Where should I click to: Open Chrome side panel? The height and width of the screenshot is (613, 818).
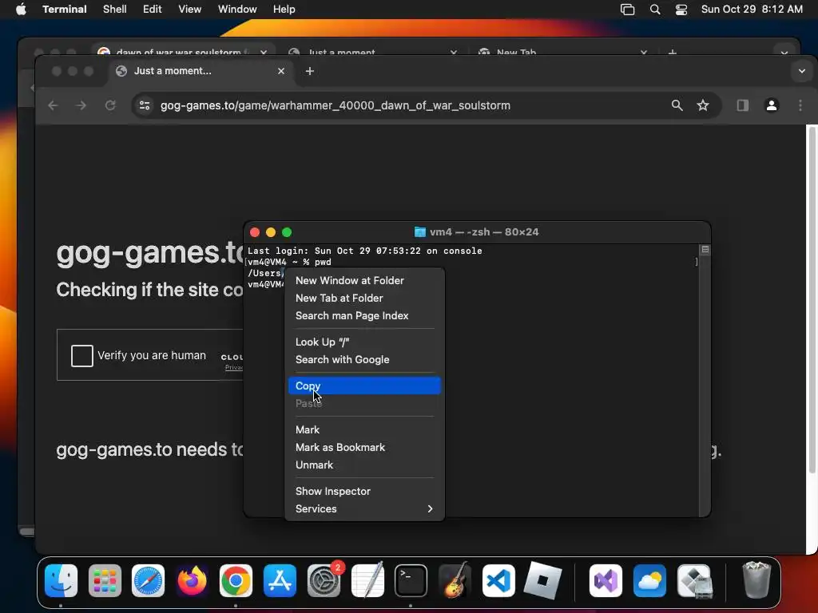[742, 105]
